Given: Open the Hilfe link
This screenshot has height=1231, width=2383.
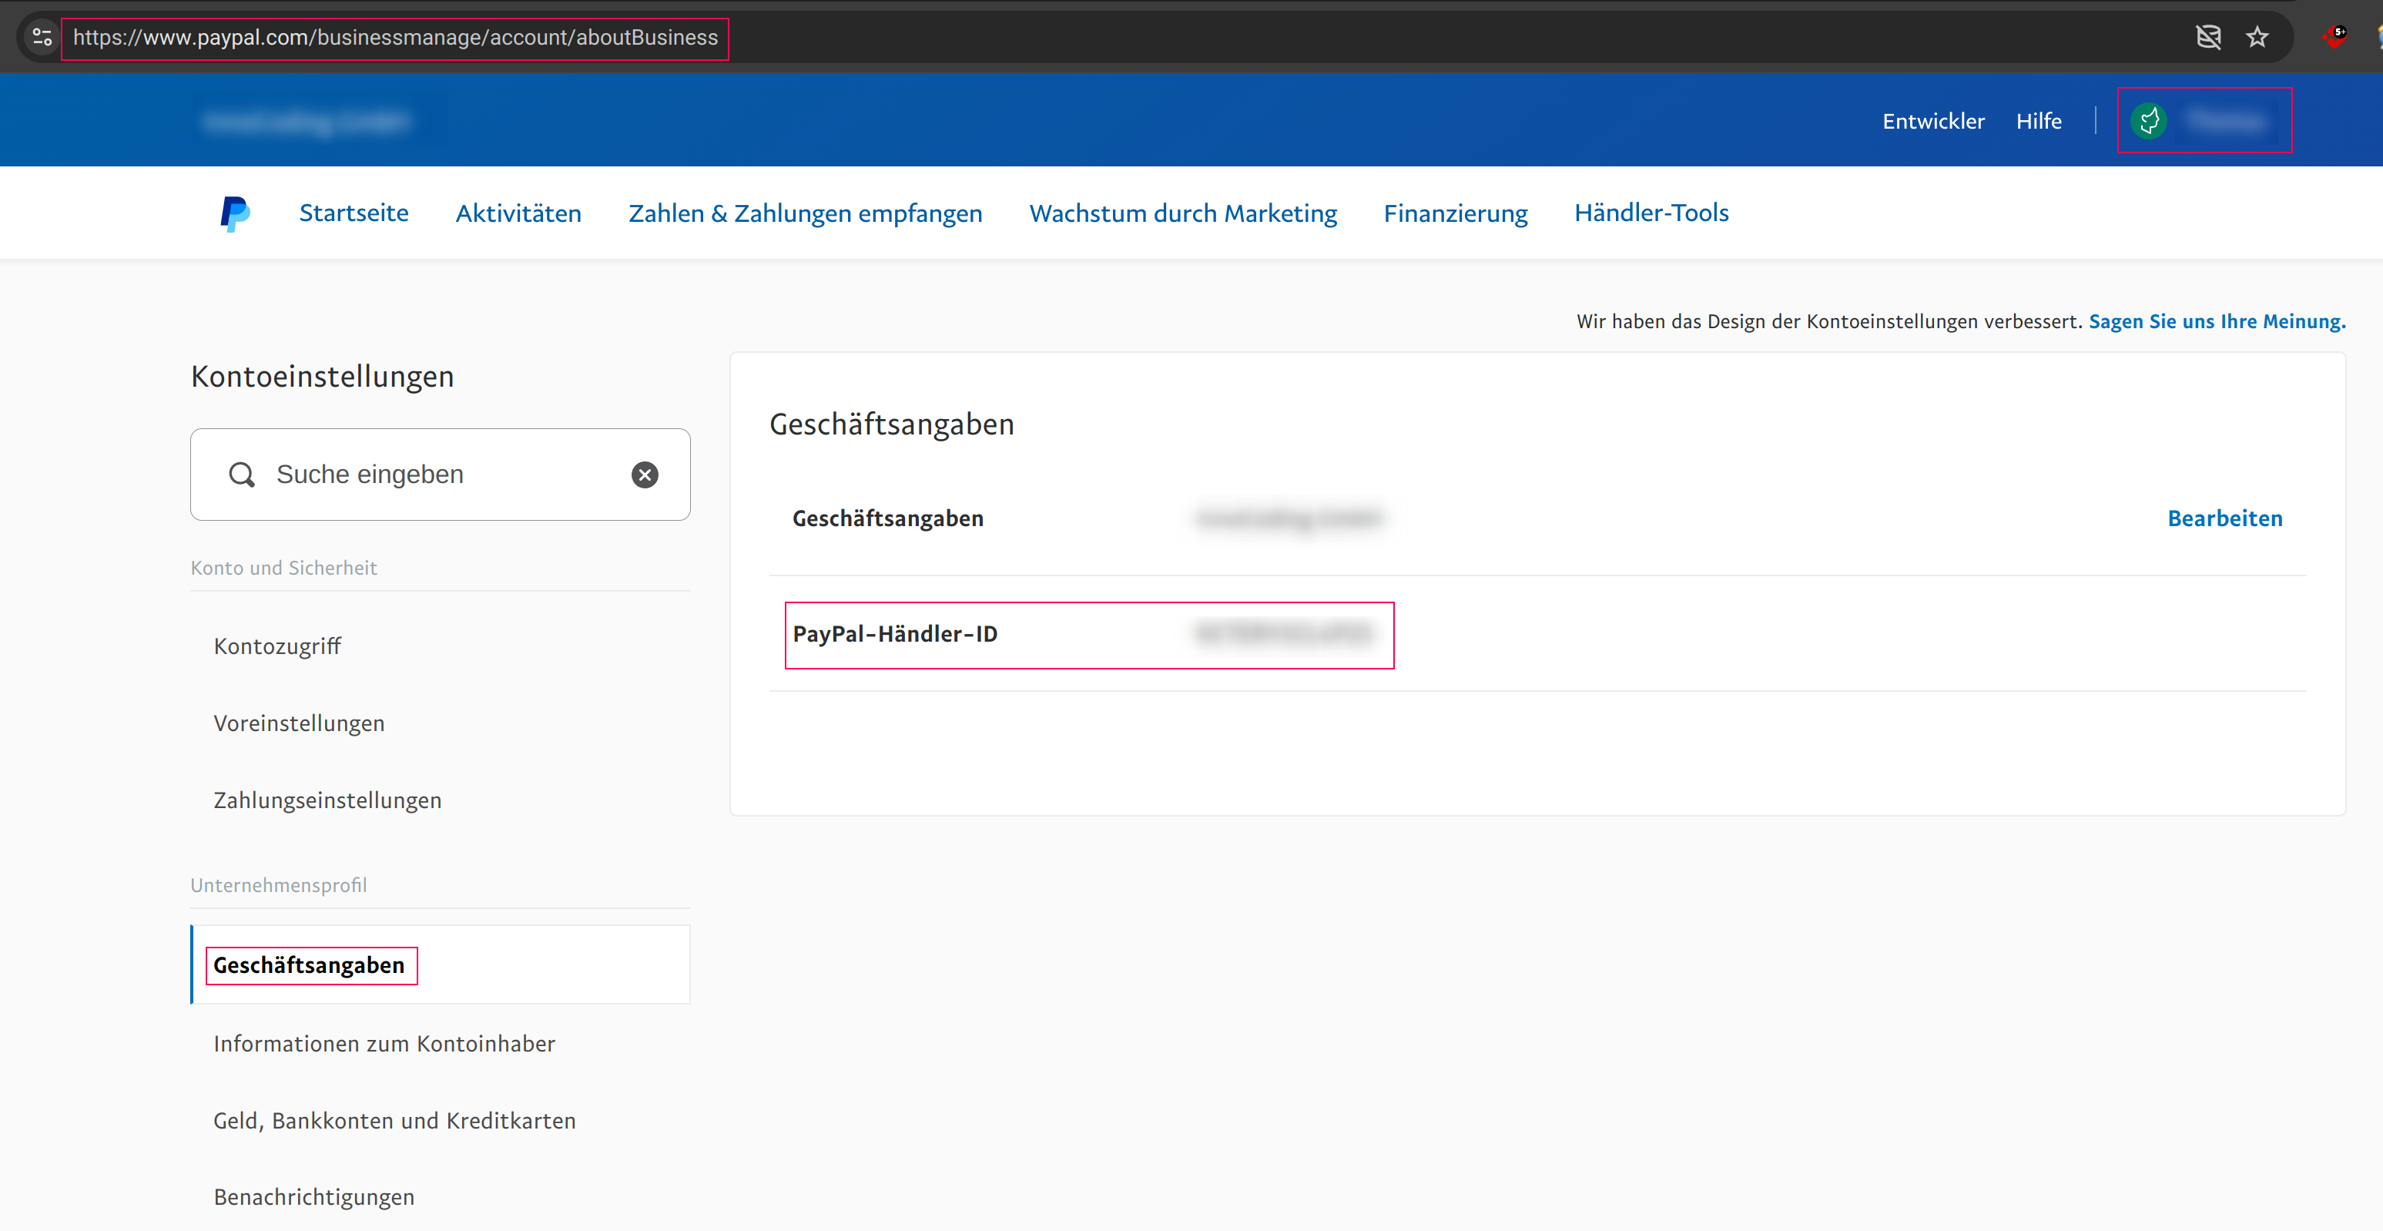Looking at the screenshot, I should [2039, 121].
